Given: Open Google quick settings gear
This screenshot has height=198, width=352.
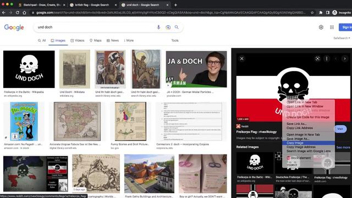Looking at the screenshot, I should coord(321,27).
